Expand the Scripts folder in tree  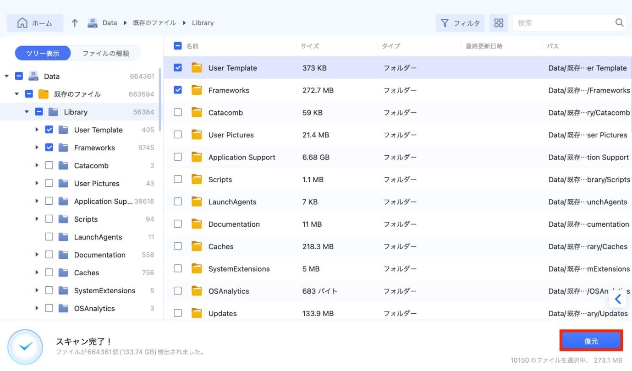pyautogui.click(x=37, y=219)
